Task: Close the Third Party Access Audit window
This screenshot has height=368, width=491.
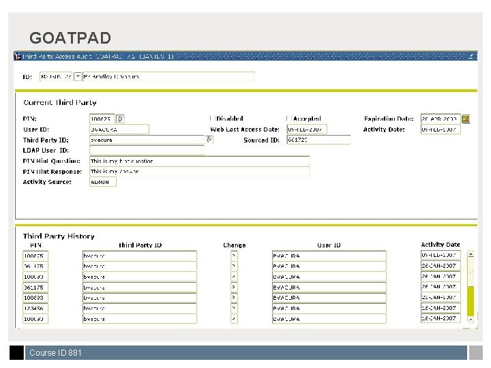Action: (471, 56)
